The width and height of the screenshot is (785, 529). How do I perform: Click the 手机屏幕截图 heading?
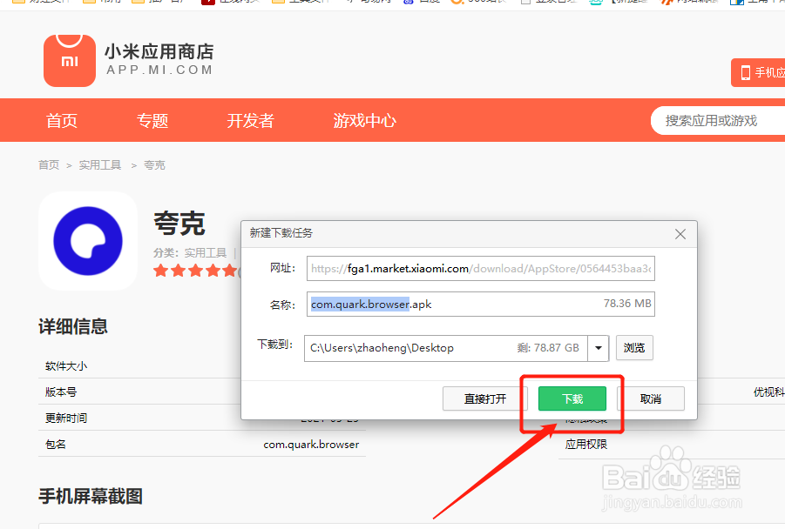click(x=91, y=496)
